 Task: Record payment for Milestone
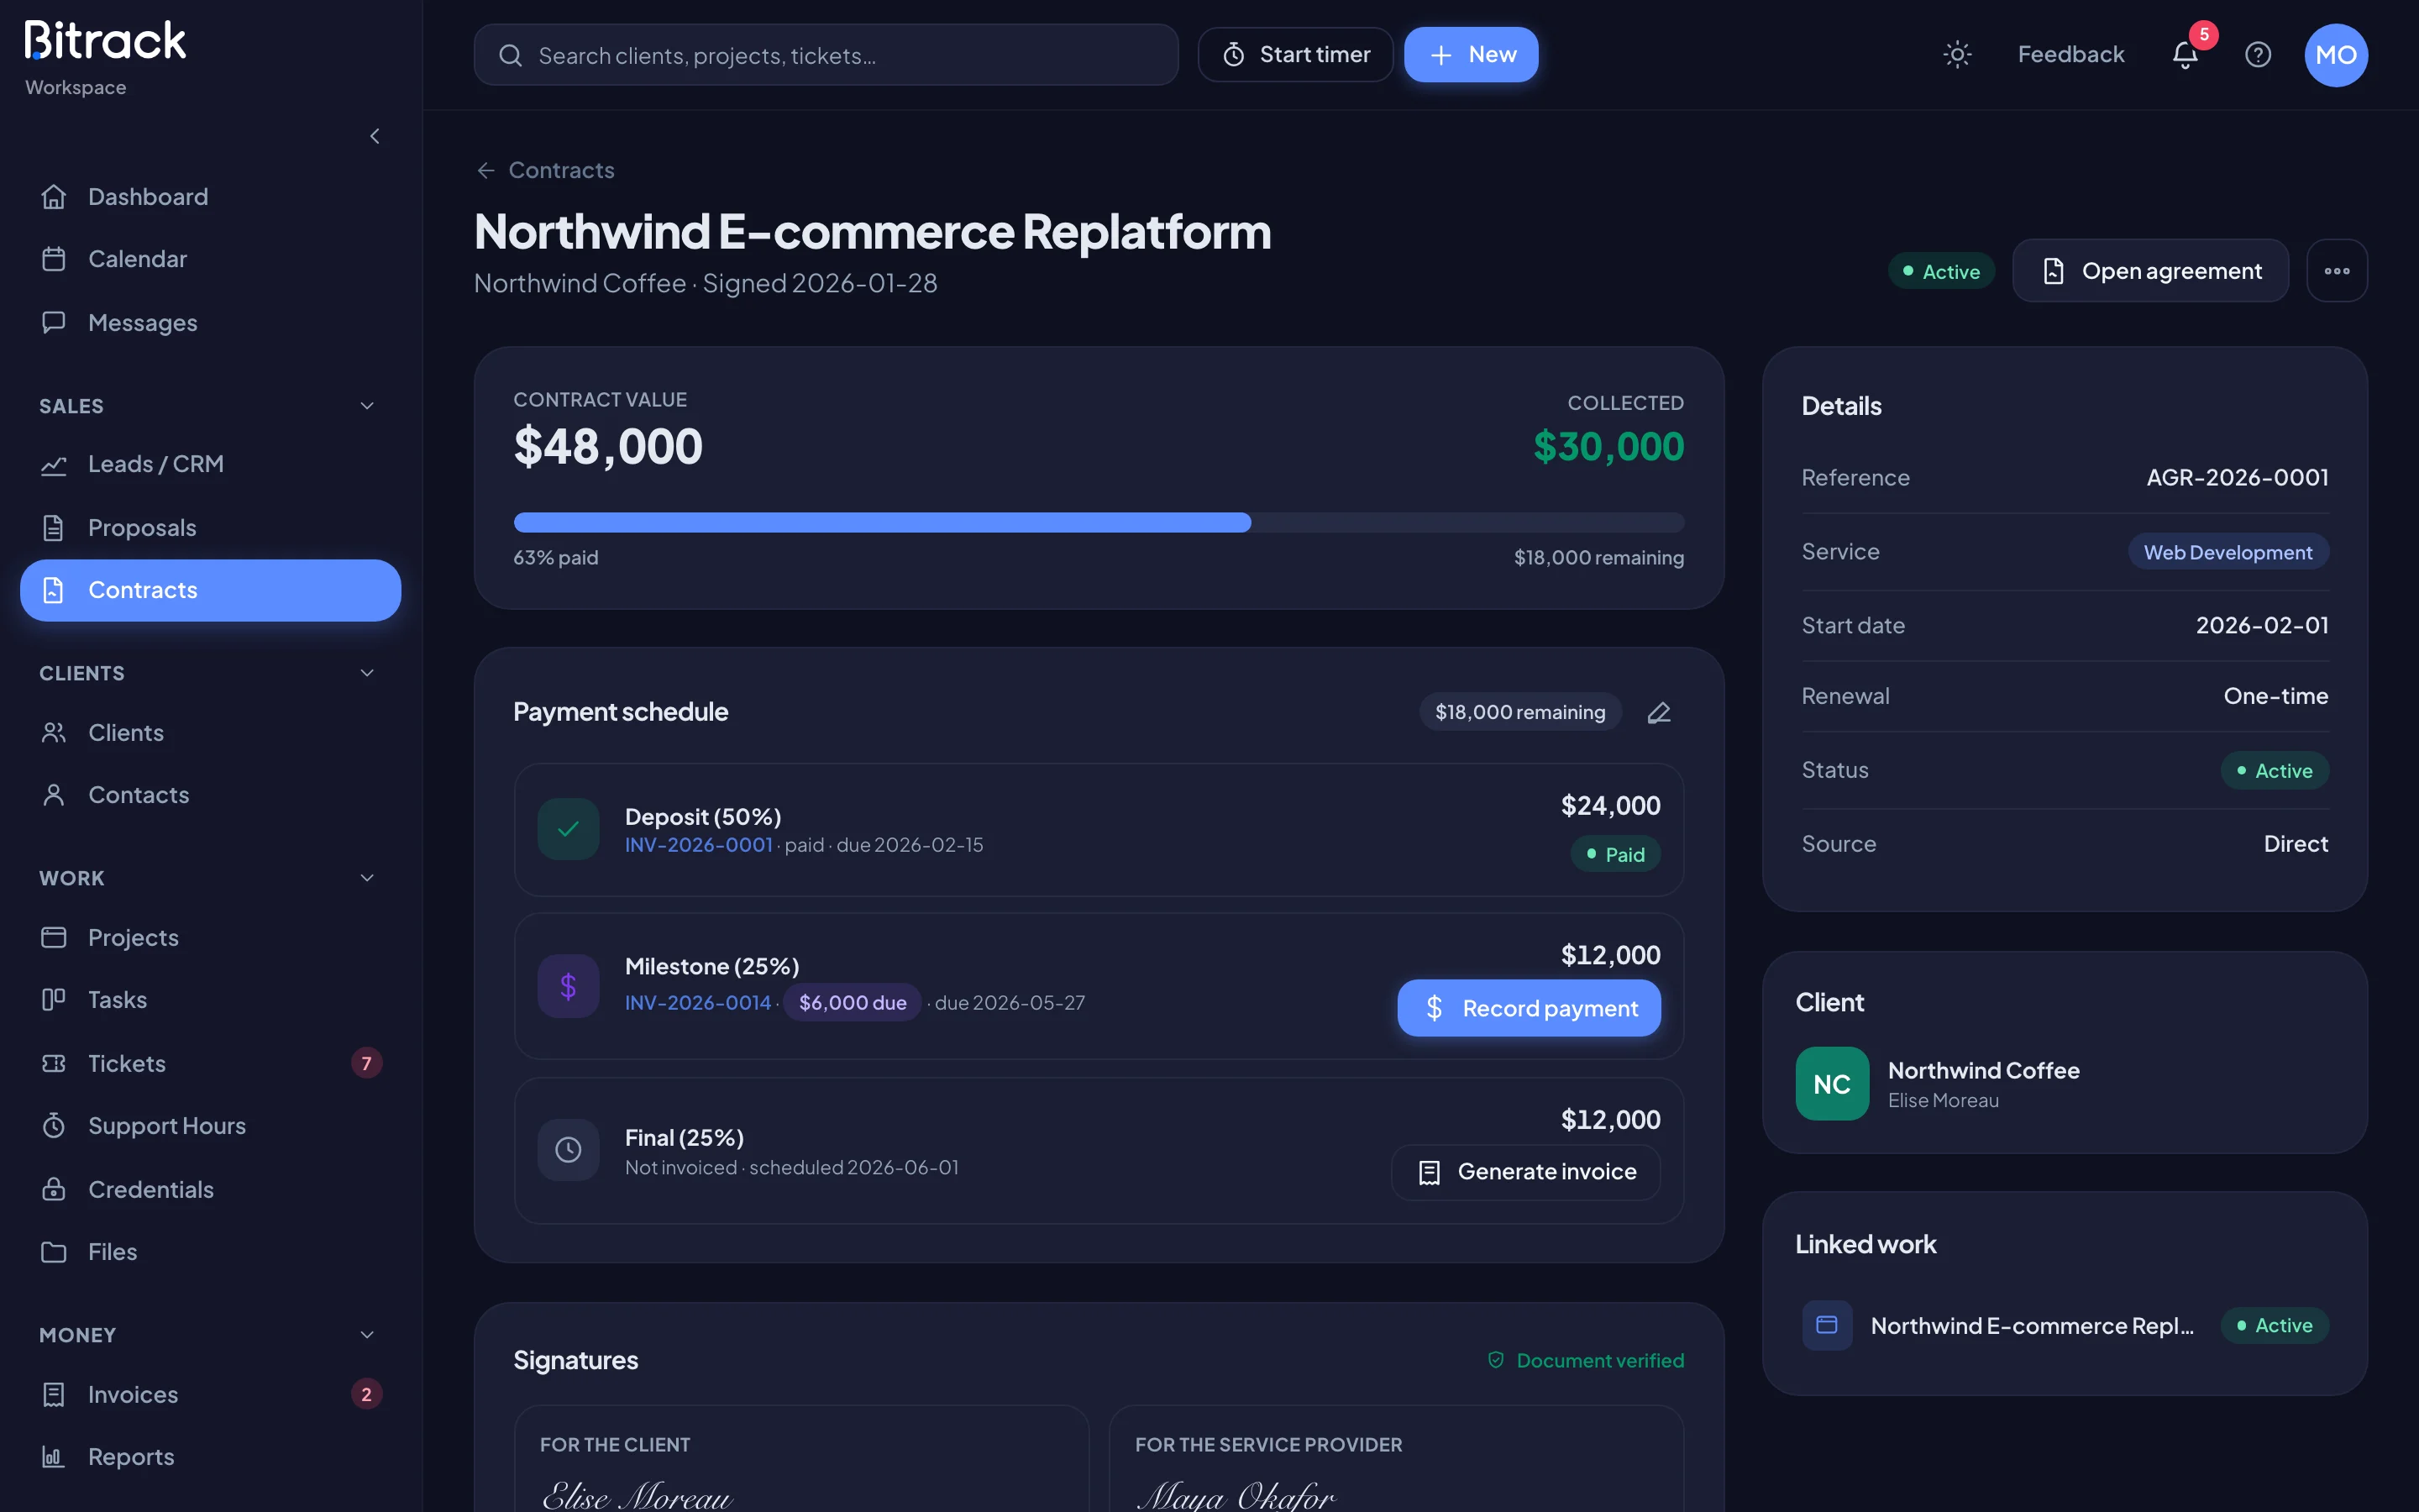click(1529, 1008)
